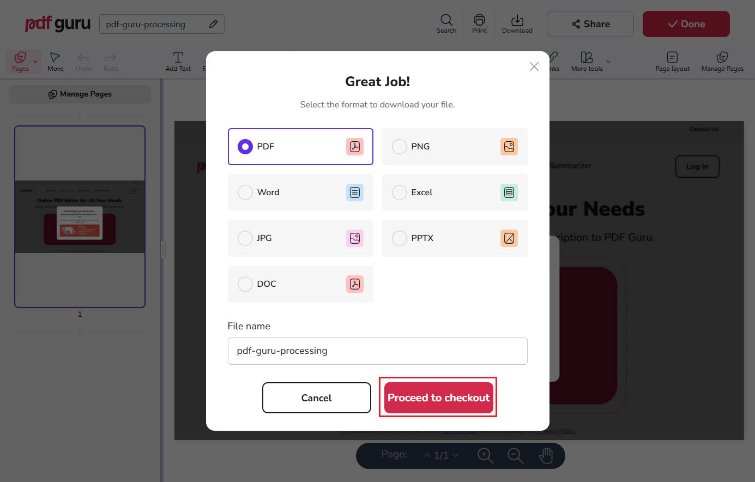Click the Done button
The width and height of the screenshot is (755, 482).
point(686,24)
